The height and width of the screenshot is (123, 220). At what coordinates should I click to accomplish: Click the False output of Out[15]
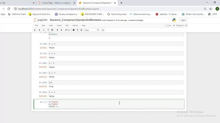52,96
